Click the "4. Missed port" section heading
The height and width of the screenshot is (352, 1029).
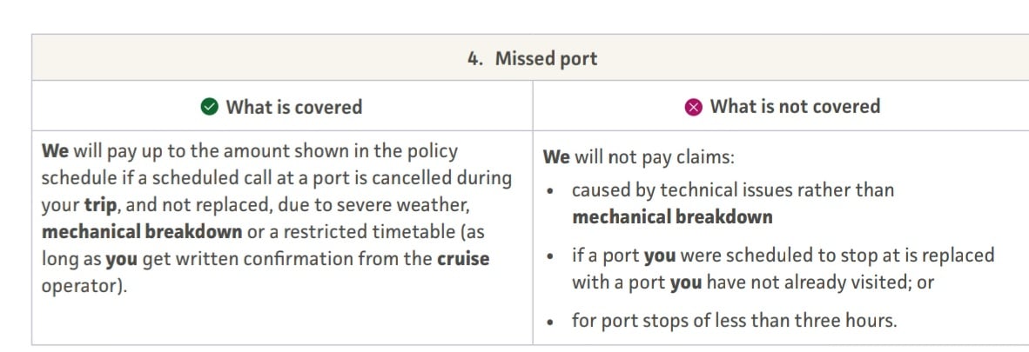point(532,59)
